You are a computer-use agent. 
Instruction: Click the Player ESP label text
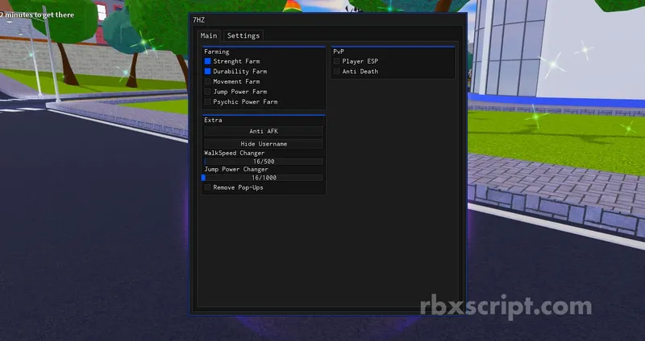[x=360, y=61]
